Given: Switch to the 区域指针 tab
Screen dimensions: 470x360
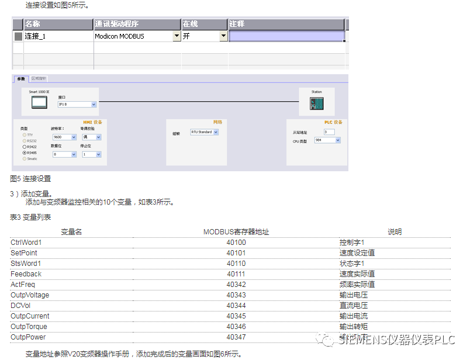Looking at the screenshot, I should [38, 78].
